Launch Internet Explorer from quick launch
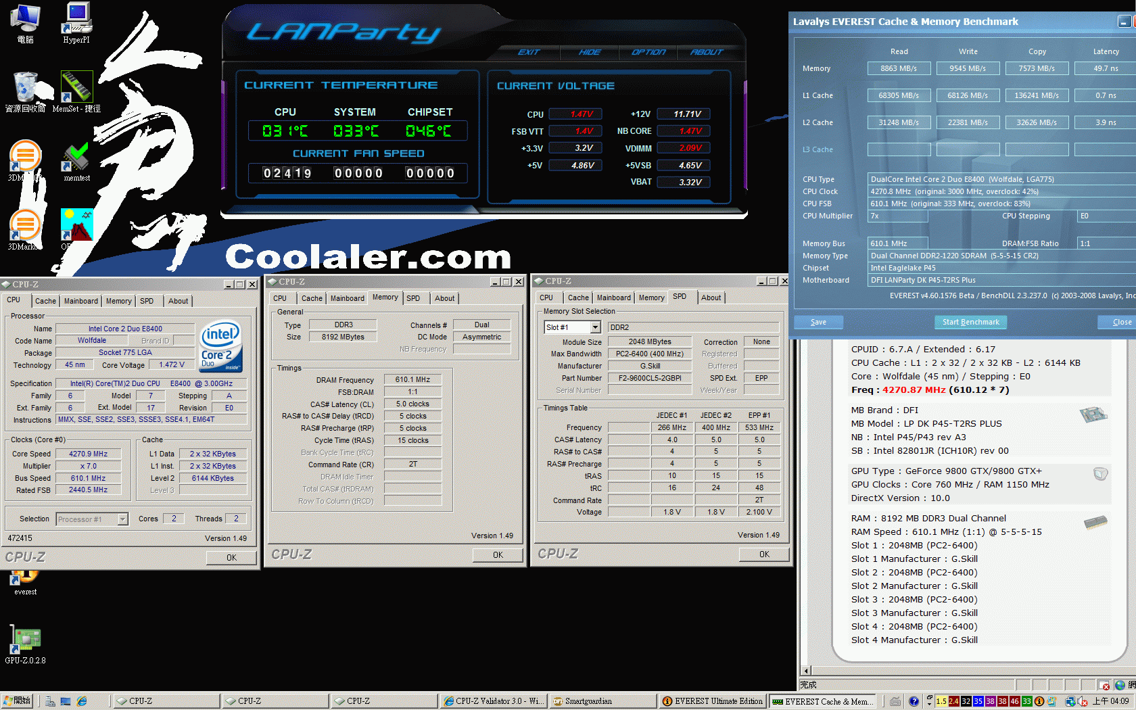The image size is (1136, 710). click(82, 701)
